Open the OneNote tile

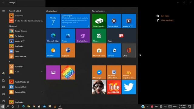83,36
